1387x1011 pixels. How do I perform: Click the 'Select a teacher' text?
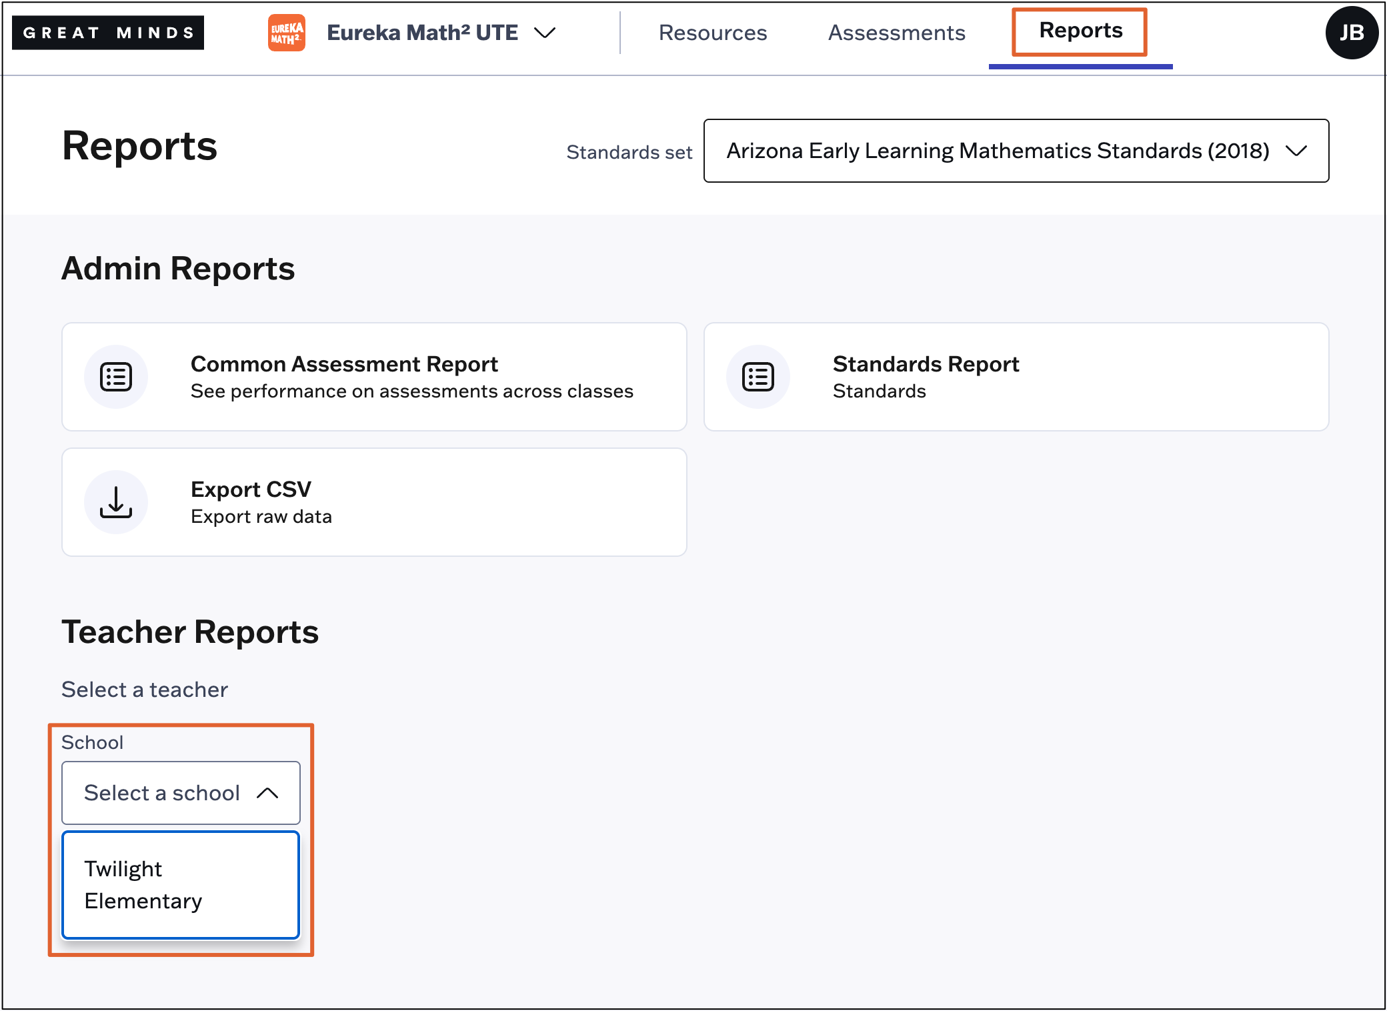[145, 690]
